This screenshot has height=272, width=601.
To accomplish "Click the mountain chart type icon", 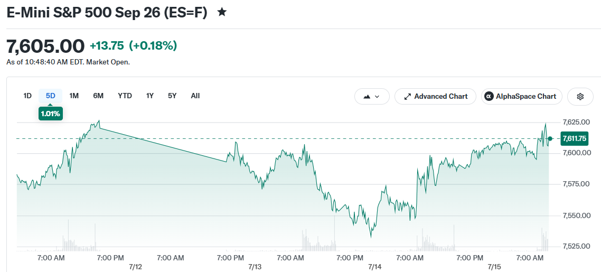I will click(x=367, y=97).
